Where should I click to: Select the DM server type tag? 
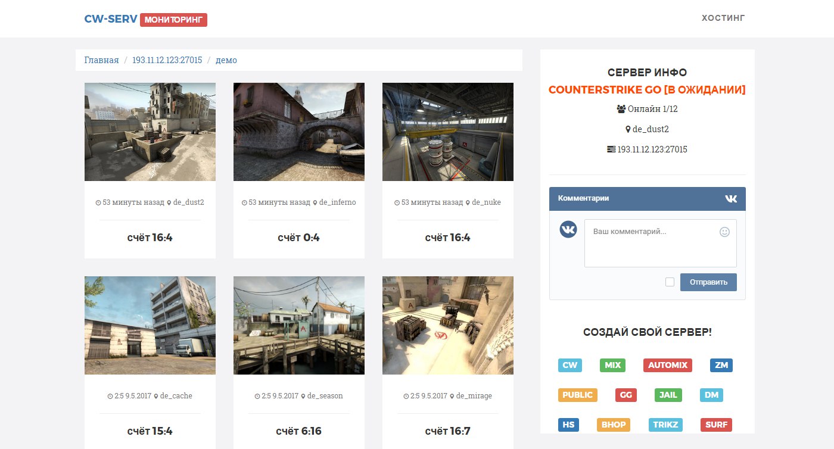click(711, 395)
